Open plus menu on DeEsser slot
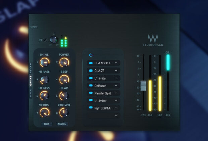The image size is (208, 141). click(x=116, y=86)
